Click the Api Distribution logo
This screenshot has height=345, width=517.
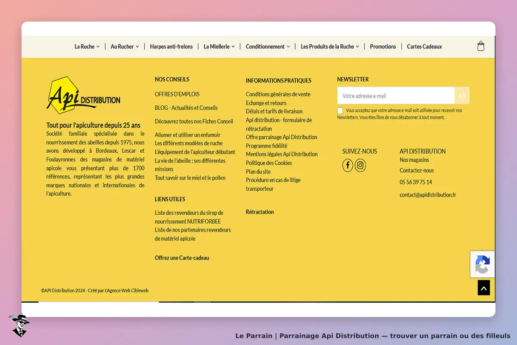click(84, 95)
